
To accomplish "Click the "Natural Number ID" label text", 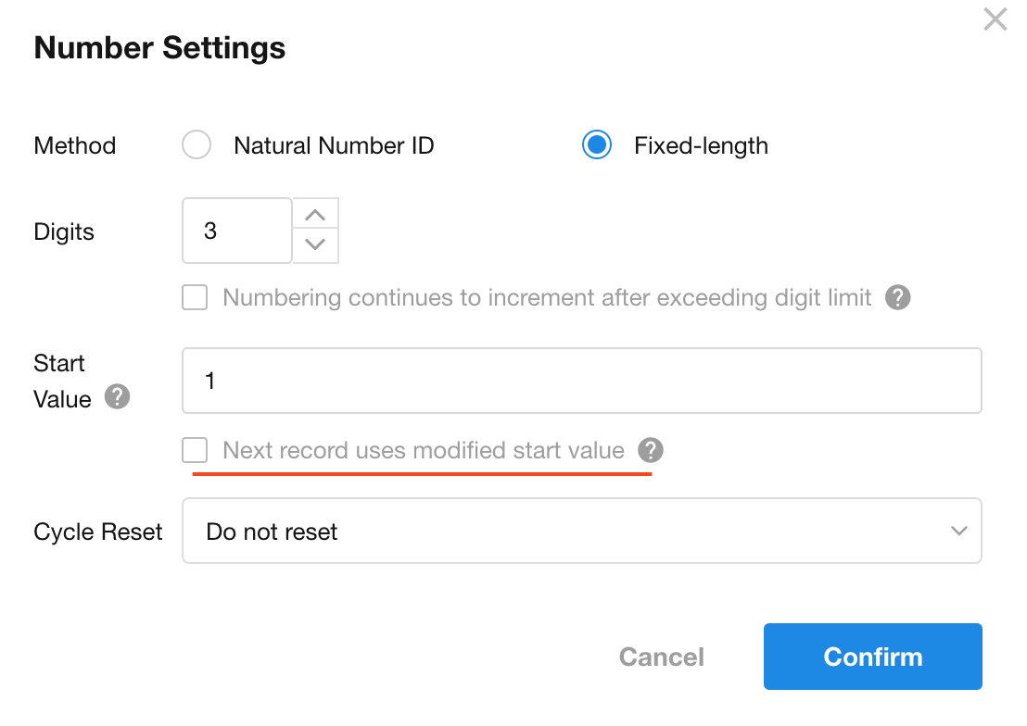I will point(334,145).
